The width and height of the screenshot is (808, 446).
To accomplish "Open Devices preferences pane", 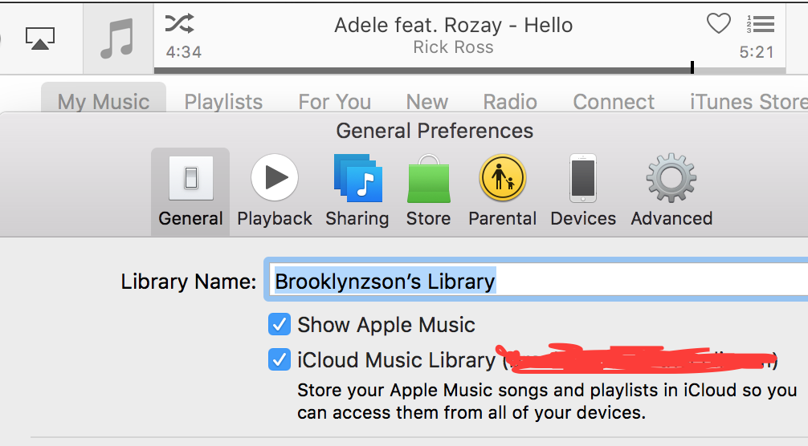I will (x=583, y=190).
